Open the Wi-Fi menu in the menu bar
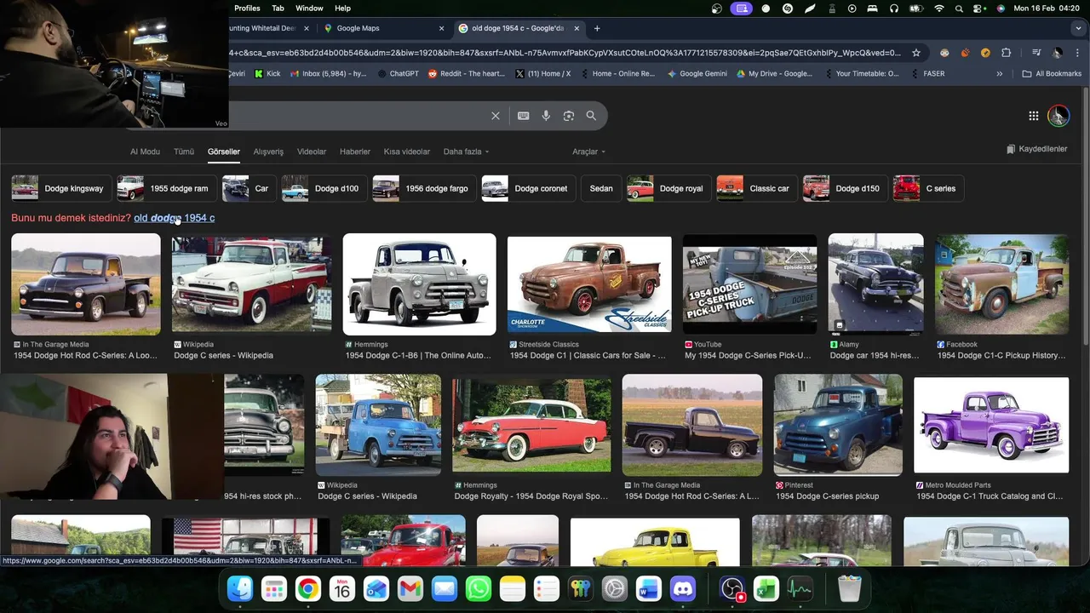Screen dimensions: 1090x613 coord(939,9)
